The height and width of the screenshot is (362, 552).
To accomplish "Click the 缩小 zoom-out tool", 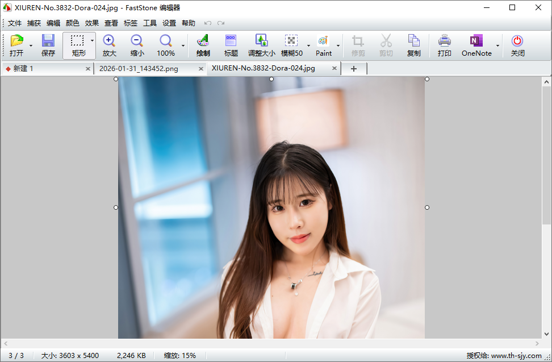I will (136, 45).
